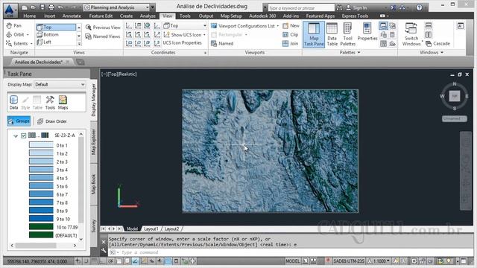Open Tool Palettes
This screenshot has width=477, height=268.
click(348, 35)
